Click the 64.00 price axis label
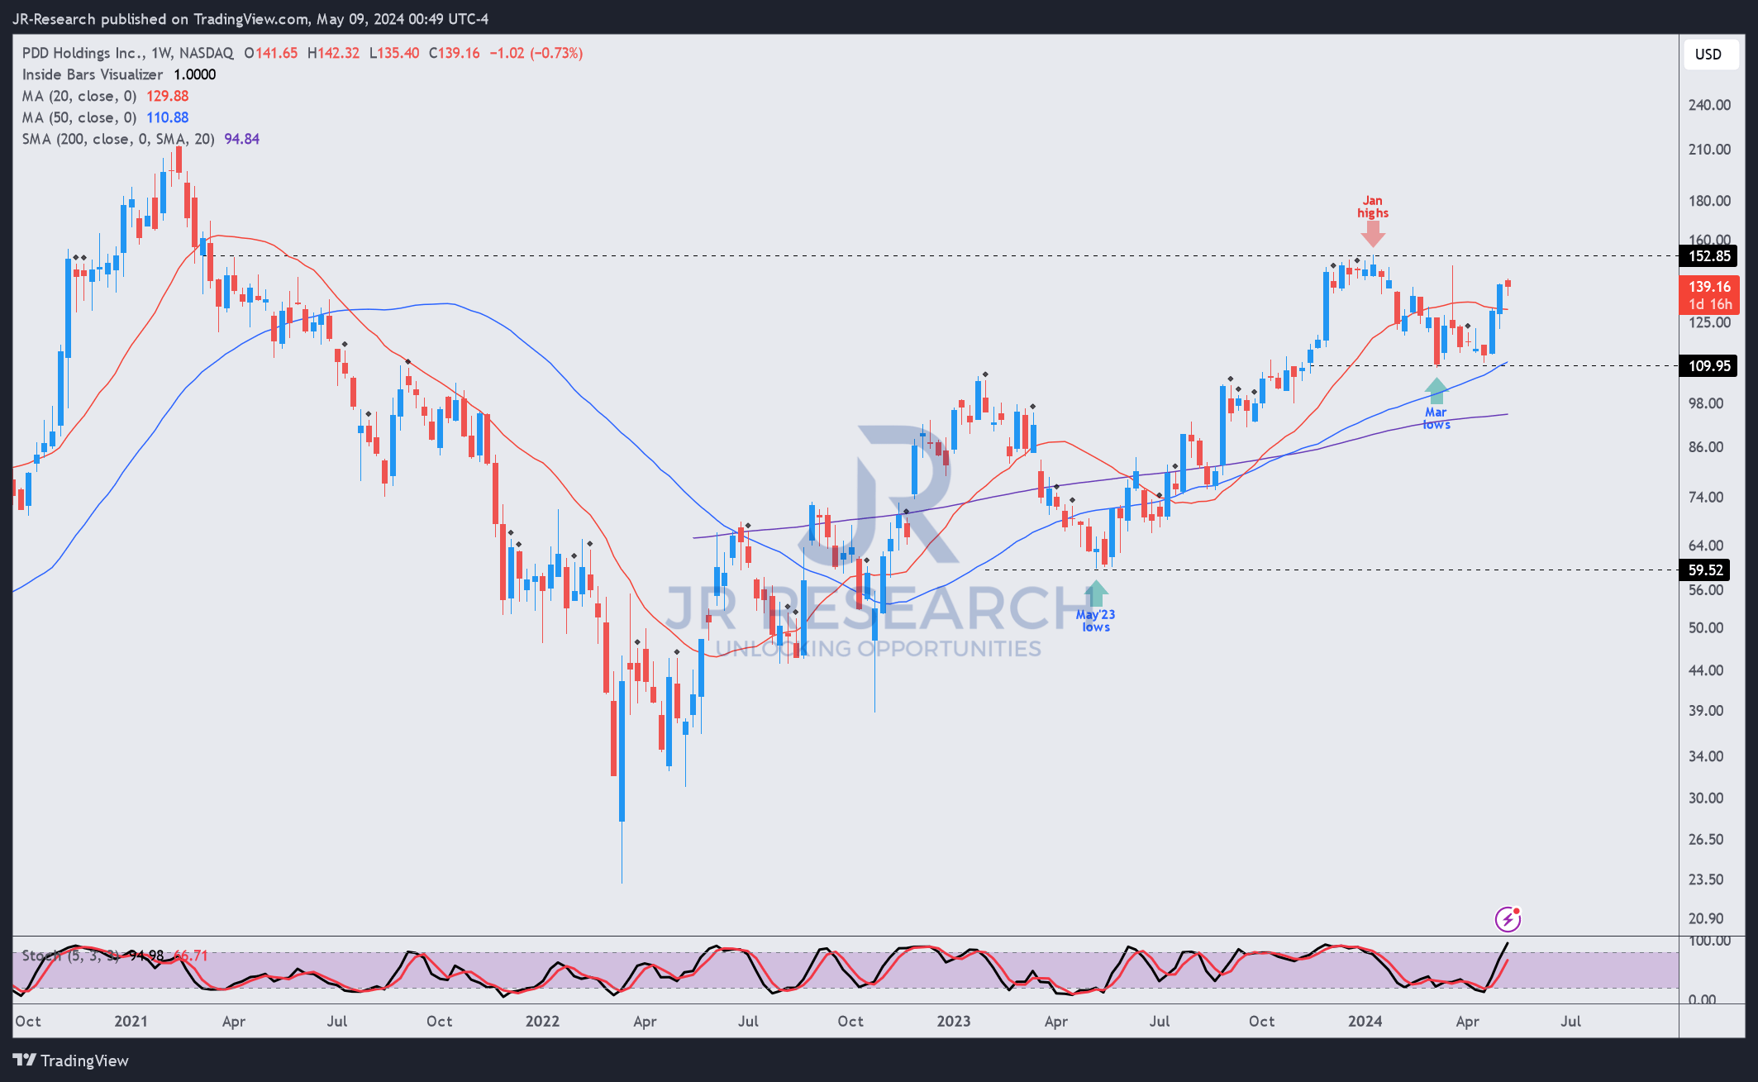The height and width of the screenshot is (1082, 1758). 1706,546
